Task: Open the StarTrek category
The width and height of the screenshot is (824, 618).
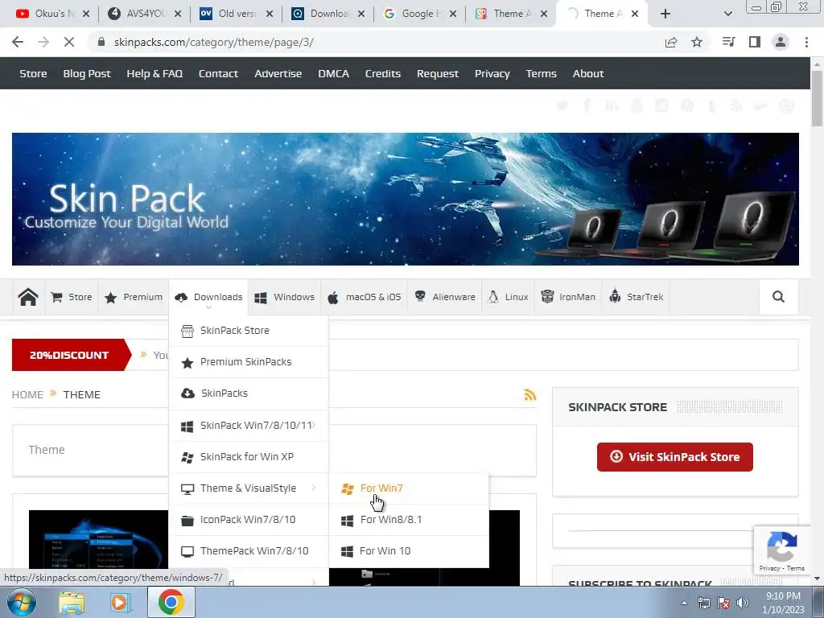Action: click(x=636, y=297)
